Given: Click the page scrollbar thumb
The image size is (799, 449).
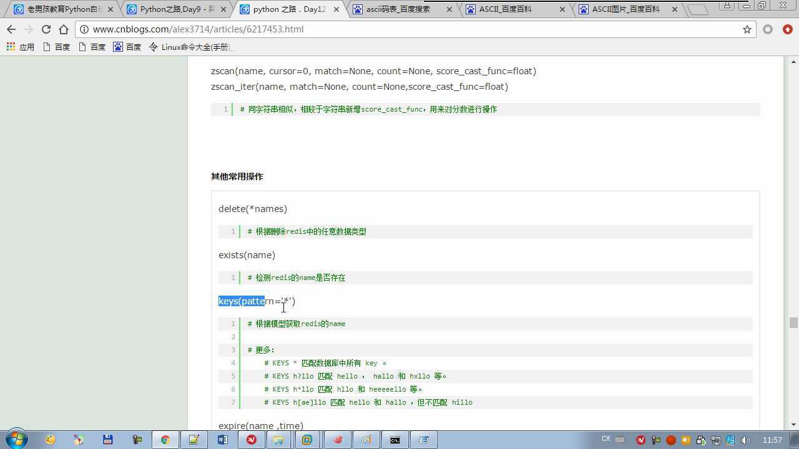Looking at the screenshot, I should pyautogui.click(x=793, y=322).
